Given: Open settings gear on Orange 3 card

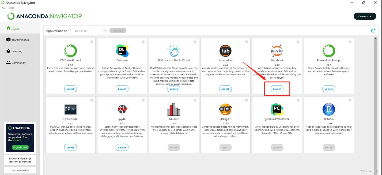Looking at the screenshot, I should click(x=247, y=100).
